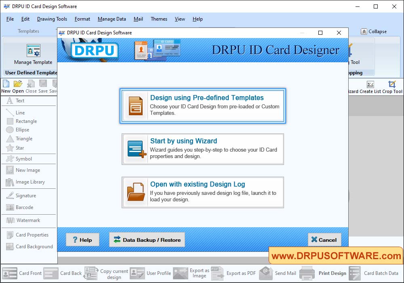
Task: Open the File menu
Action: tap(10, 19)
